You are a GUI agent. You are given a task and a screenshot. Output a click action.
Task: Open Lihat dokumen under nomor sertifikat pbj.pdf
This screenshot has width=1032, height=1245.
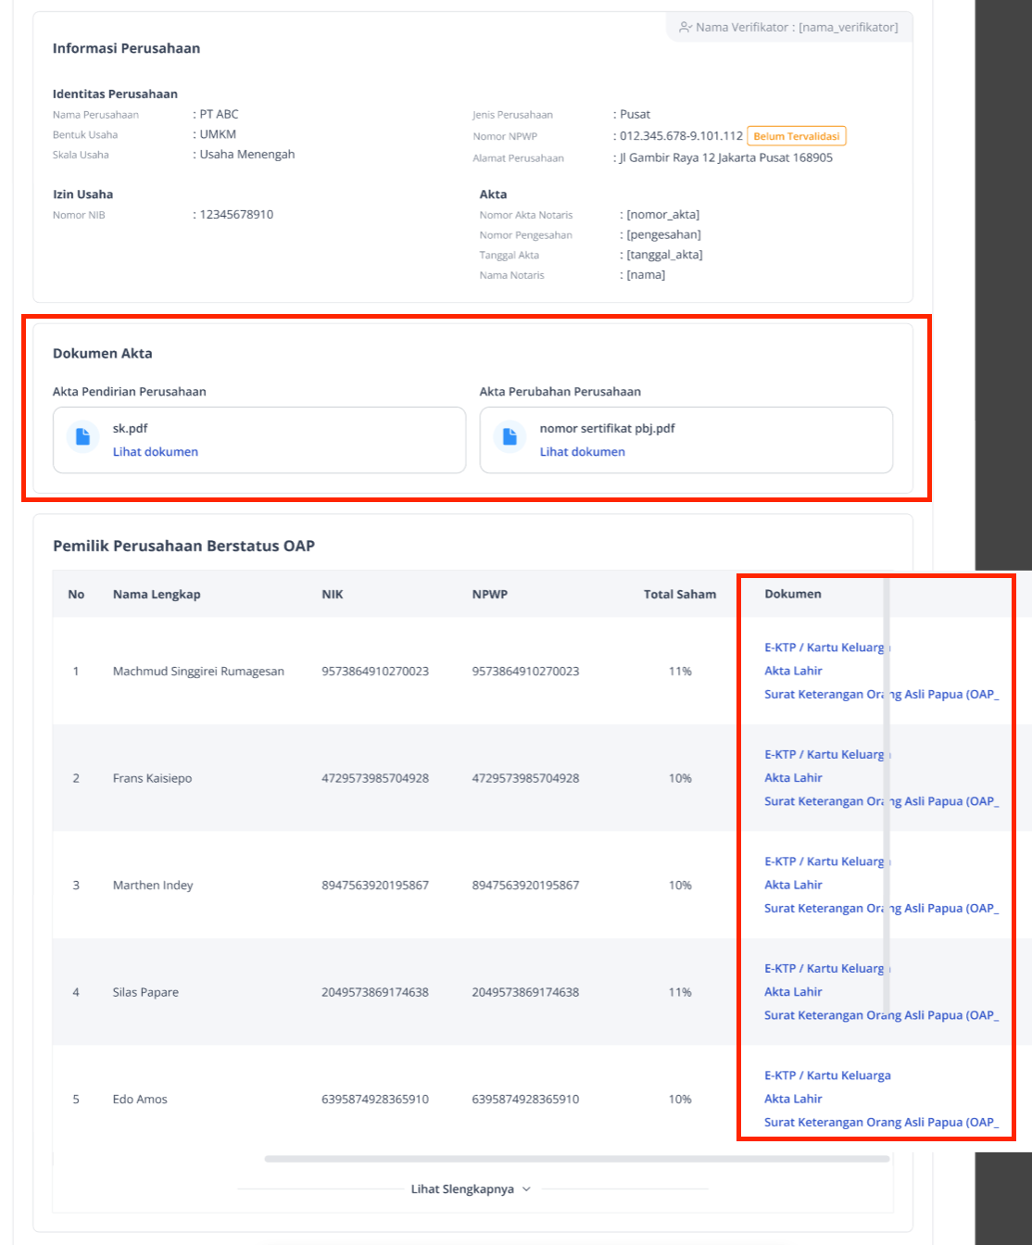pos(583,452)
